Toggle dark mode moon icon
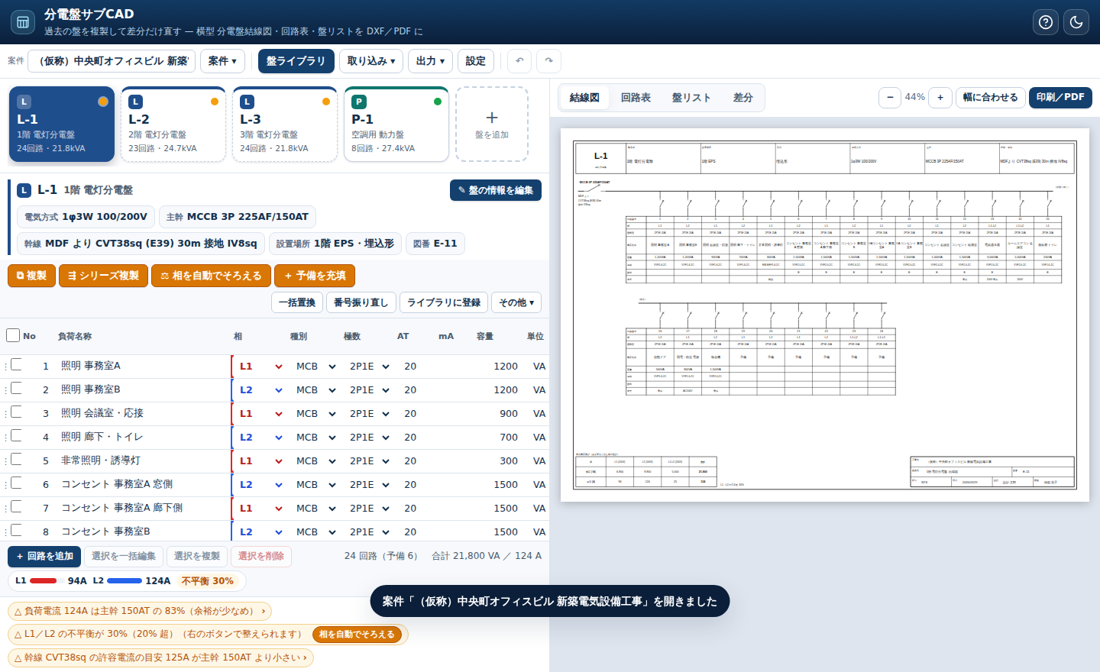 click(x=1076, y=22)
